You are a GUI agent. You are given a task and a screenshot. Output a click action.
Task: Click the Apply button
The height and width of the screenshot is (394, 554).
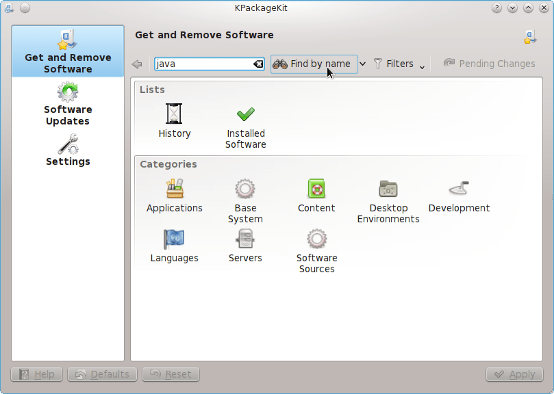click(514, 374)
